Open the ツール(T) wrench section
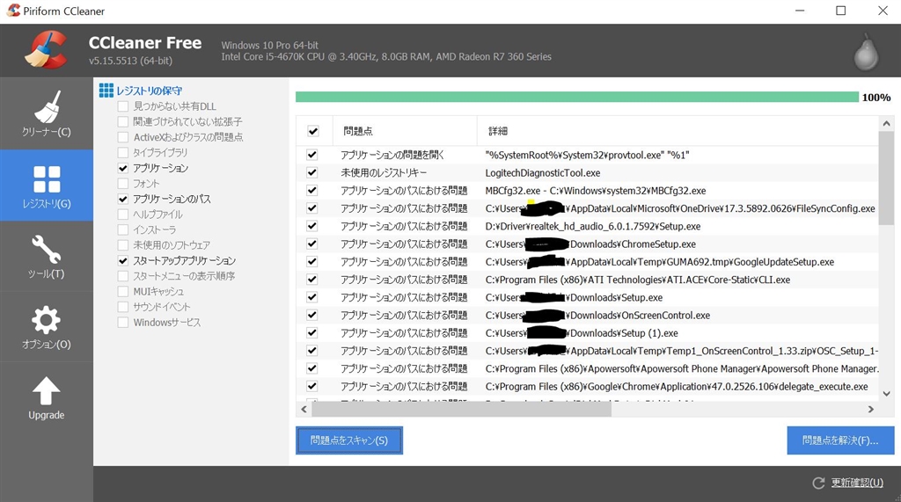The height and width of the screenshot is (502, 901). click(x=46, y=256)
